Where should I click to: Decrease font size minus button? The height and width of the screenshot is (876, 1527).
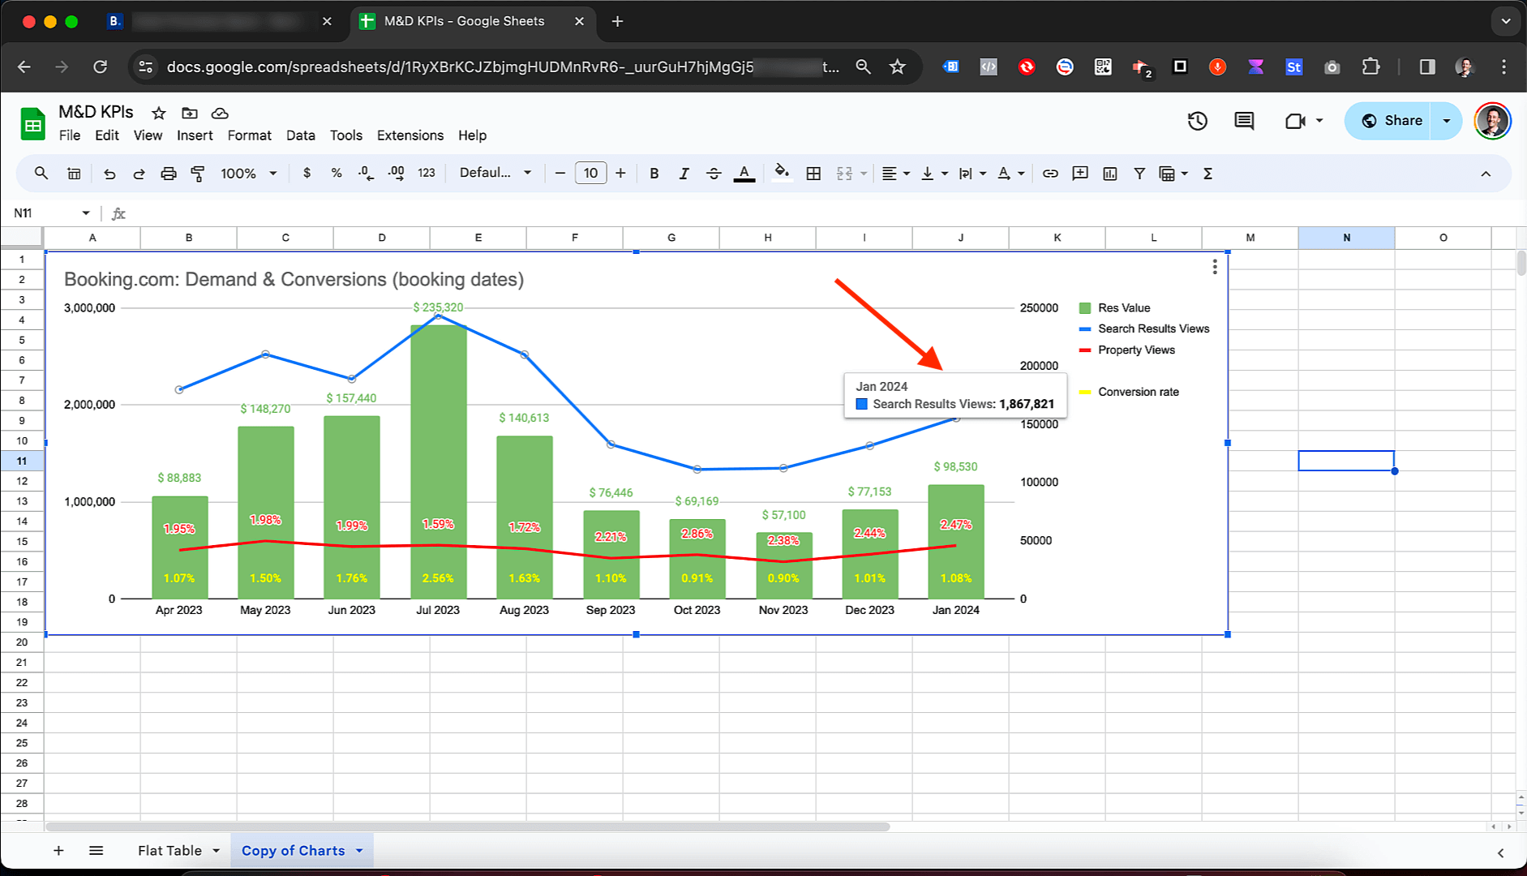click(x=560, y=173)
